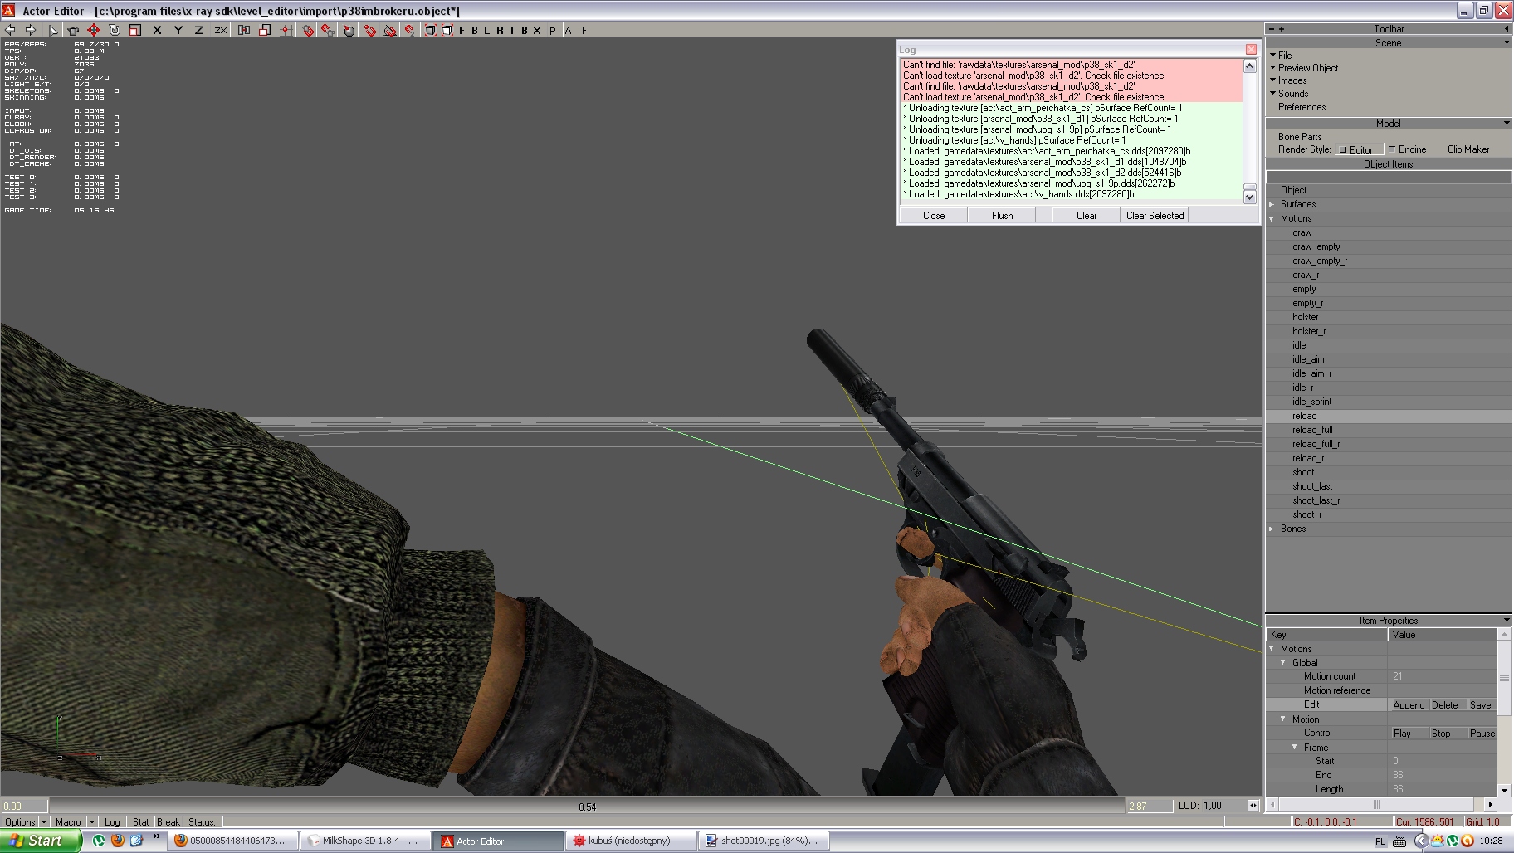Viewport: 1514px width, 853px height.
Task: Click the Zoom Extents box icon
Action: pyautogui.click(x=430, y=30)
